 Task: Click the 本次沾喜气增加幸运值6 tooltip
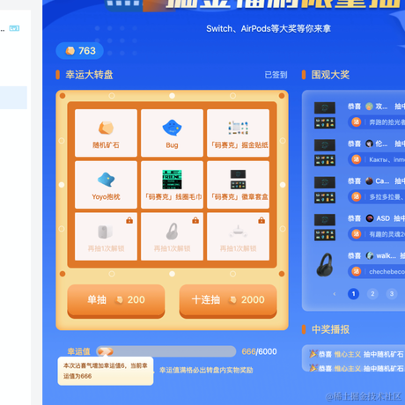[x=106, y=371]
